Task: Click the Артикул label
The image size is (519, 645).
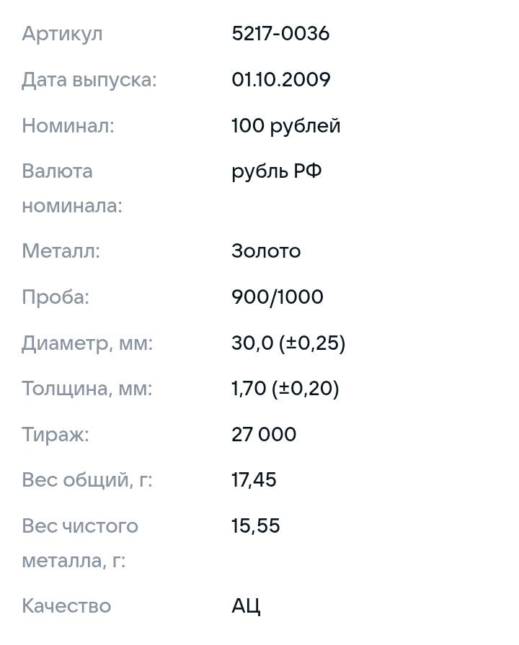Action: 62,34
